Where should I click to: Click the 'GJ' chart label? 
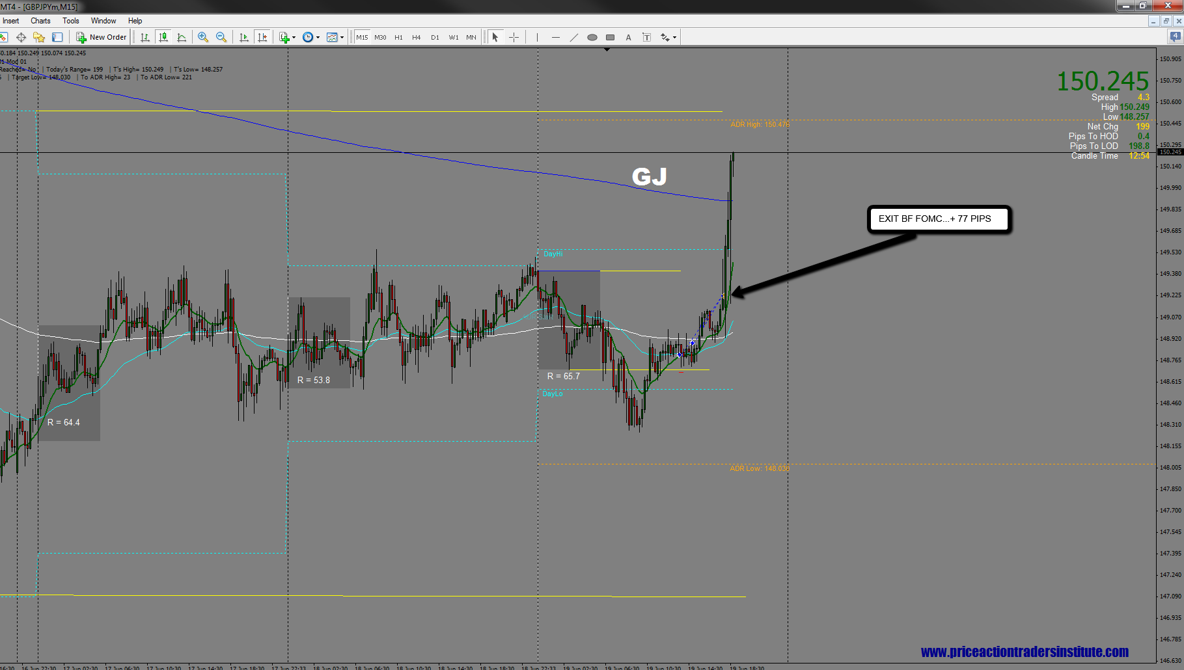click(650, 176)
